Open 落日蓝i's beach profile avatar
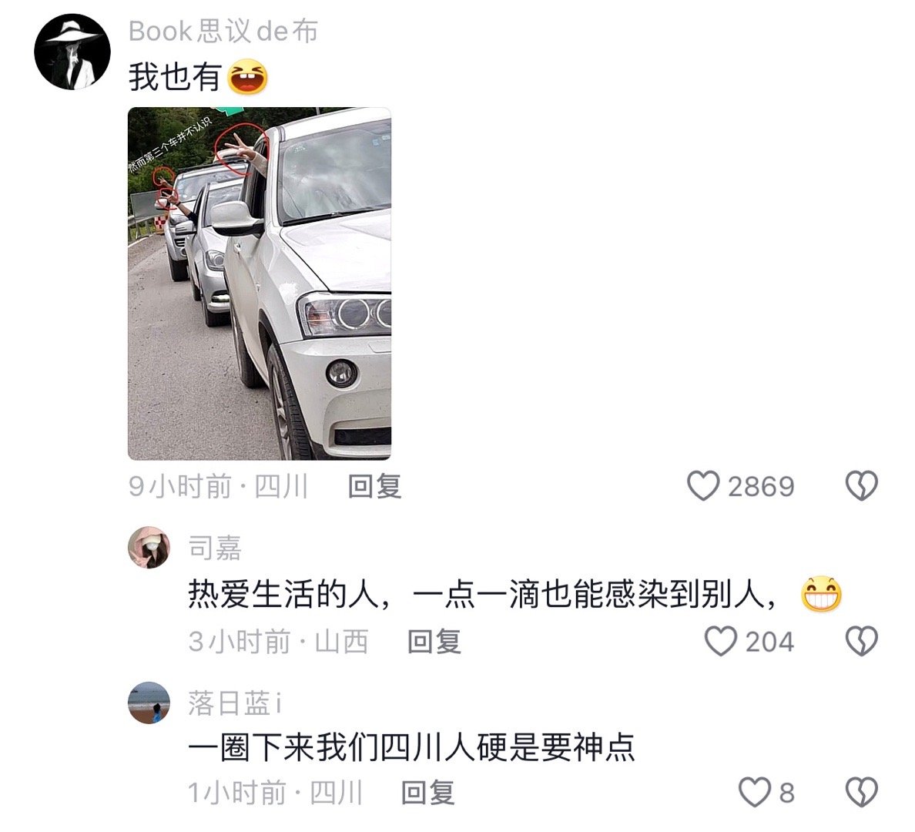Screen dimensions: 915x832 (x=149, y=703)
